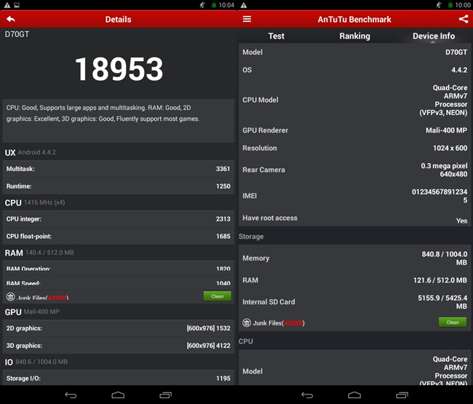The height and width of the screenshot is (404, 473).
Task: Tap the warning triangle in left status bar
Action: [x=7, y=5]
